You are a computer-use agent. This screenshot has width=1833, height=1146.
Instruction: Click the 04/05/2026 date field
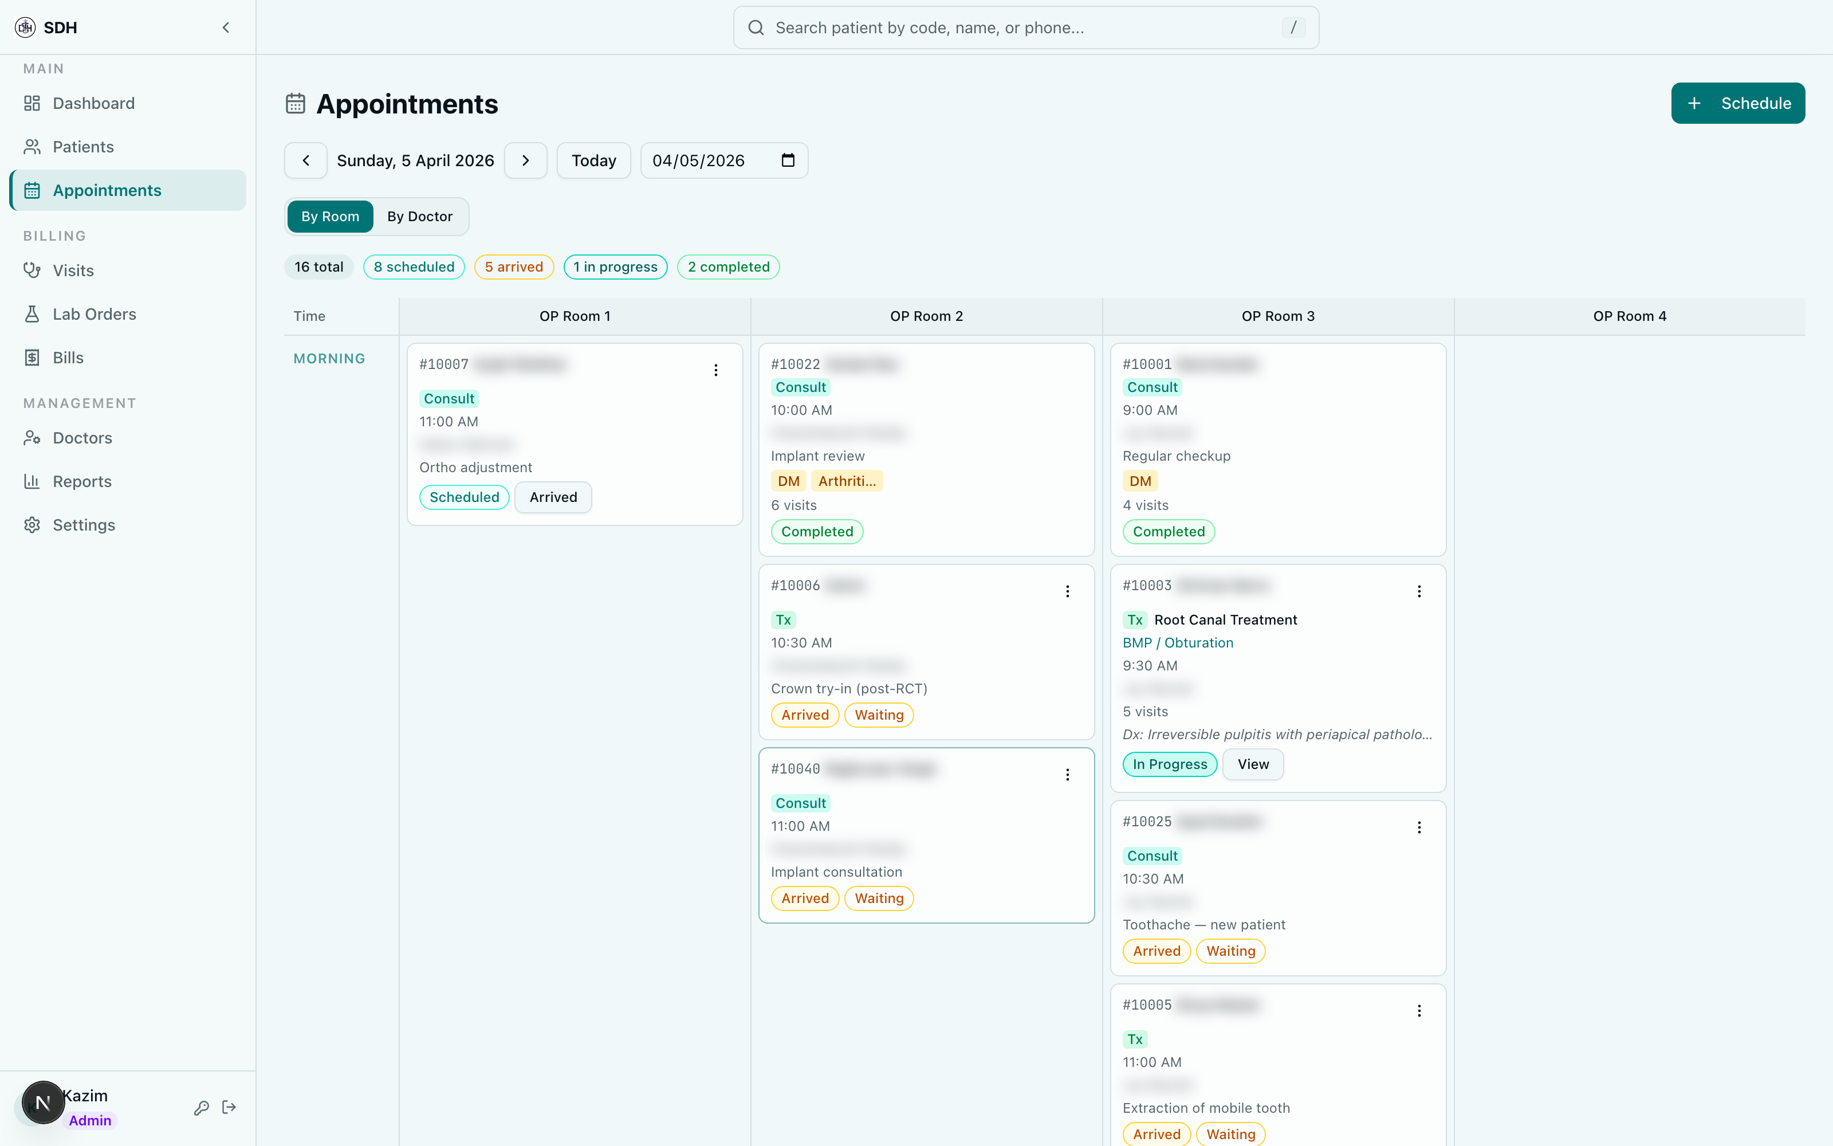[x=724, y=160]
